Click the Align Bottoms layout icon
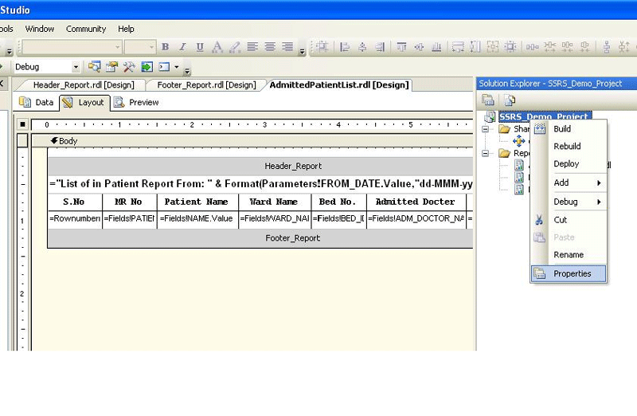 pos(436,47)
